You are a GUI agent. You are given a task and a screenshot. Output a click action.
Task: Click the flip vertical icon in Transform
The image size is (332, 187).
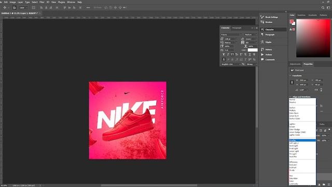tap(321, 90)
